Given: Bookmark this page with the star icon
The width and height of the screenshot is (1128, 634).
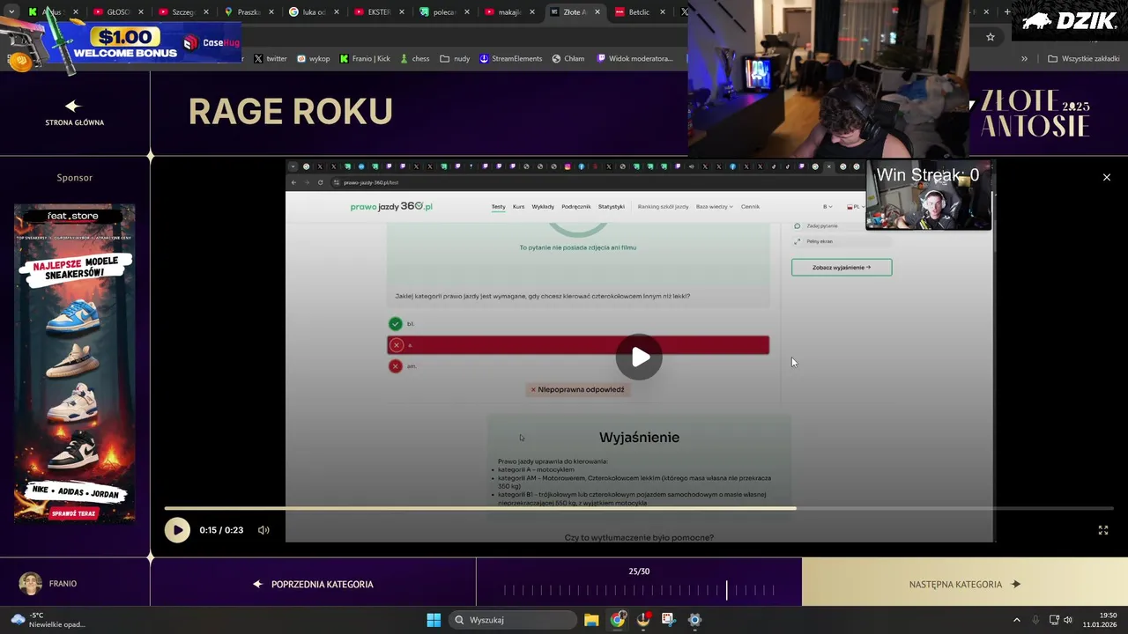Looking at the screenshot, I should (x=991, y=37).
